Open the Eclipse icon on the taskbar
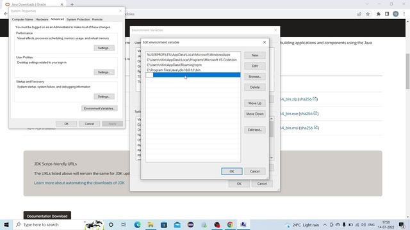This screenshot has width=410, height=230. (x=191, y=224)
